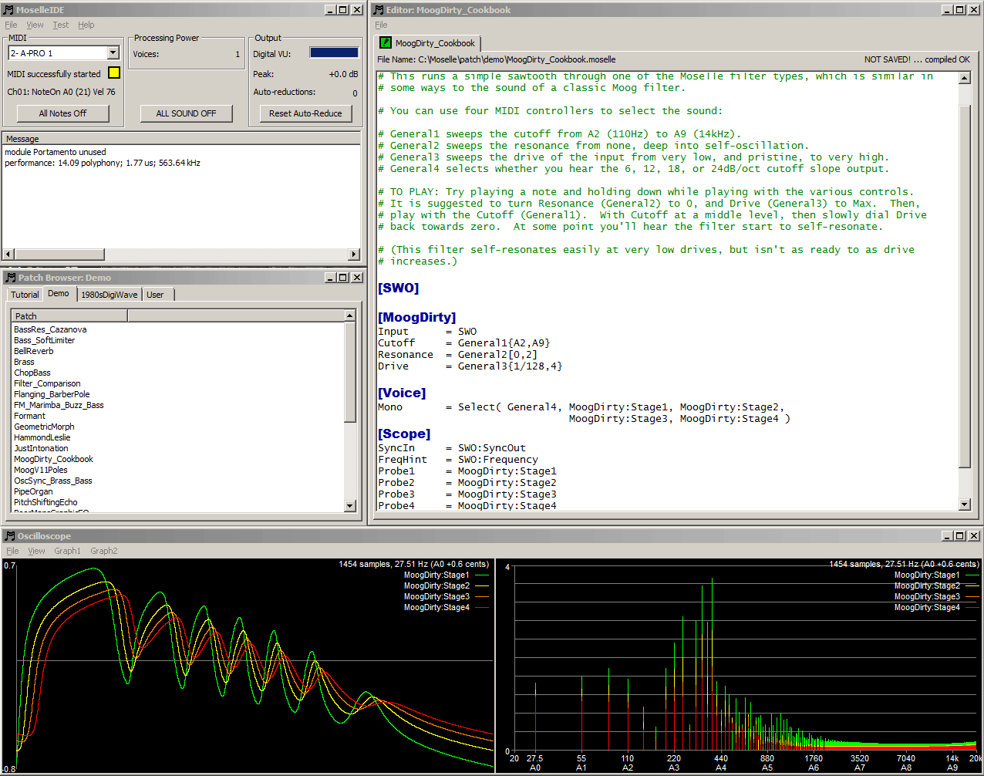
Task: Select the Brass patch
Action: 24,362
